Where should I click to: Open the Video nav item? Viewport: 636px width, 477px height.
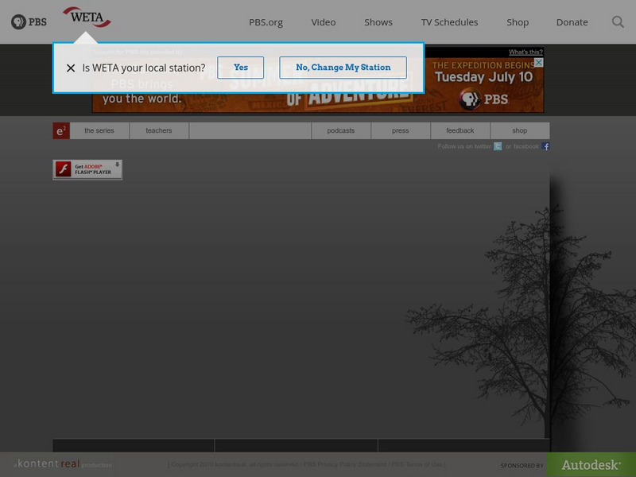click(x=324, y=22)
